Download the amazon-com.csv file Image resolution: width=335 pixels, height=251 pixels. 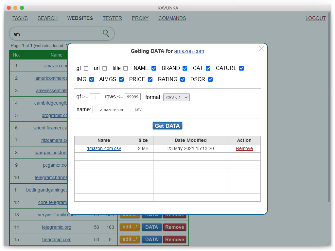click(x=104, y=149)
